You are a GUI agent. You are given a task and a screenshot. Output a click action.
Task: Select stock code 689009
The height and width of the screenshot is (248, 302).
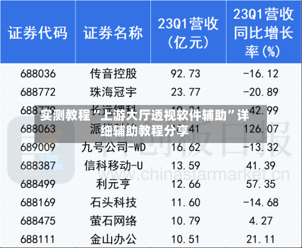point(38,147)
